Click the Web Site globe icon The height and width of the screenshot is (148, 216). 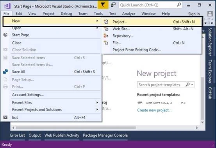pos(106,29)
